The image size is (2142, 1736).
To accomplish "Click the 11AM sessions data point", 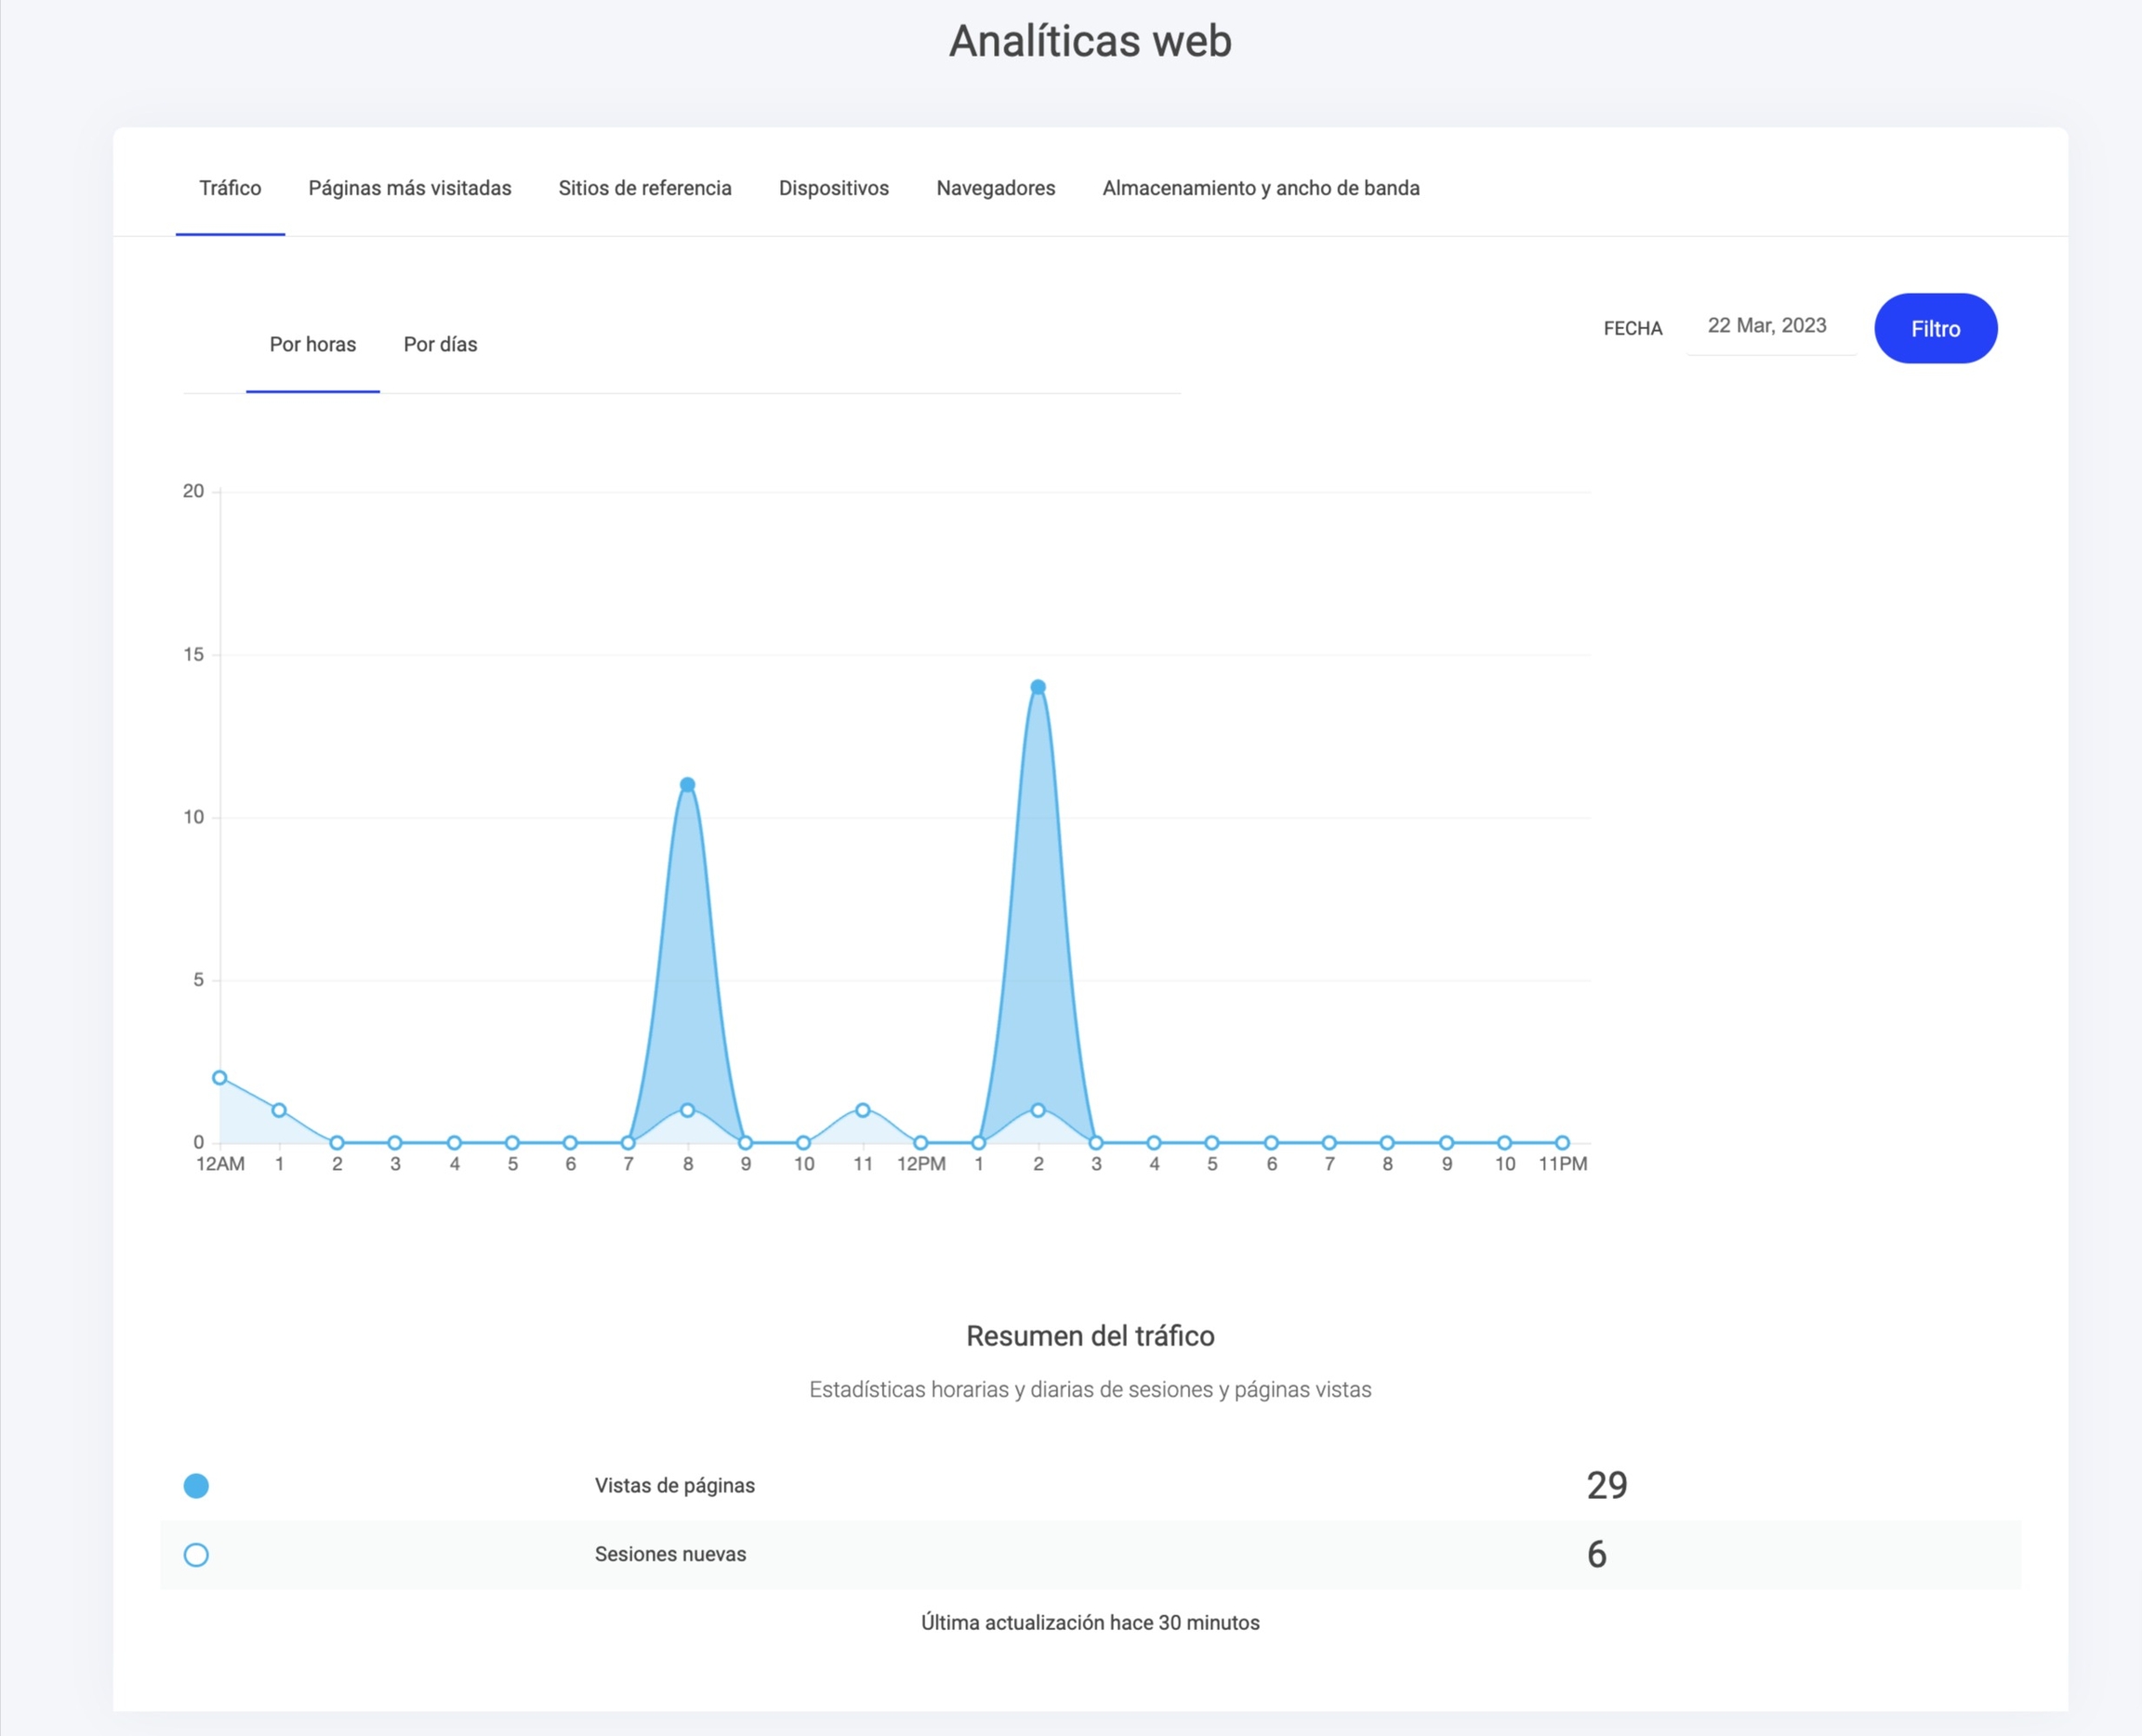I will pyautogui.click(x=863, y=1110).
